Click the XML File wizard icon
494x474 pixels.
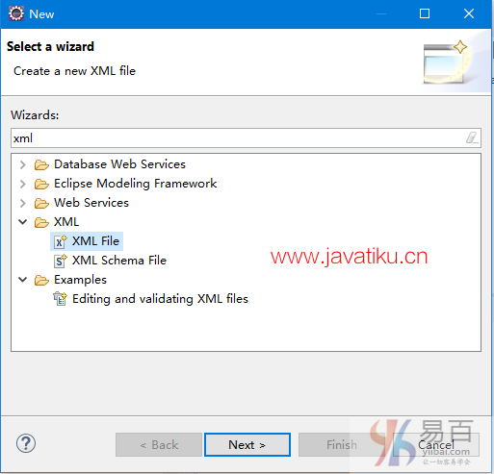60,241
